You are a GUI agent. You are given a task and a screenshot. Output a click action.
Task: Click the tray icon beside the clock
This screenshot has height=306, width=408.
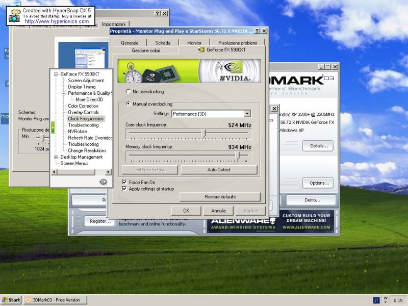tap(386, 300)
